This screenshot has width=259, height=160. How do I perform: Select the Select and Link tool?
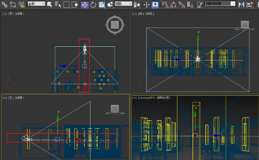point(4,4)
